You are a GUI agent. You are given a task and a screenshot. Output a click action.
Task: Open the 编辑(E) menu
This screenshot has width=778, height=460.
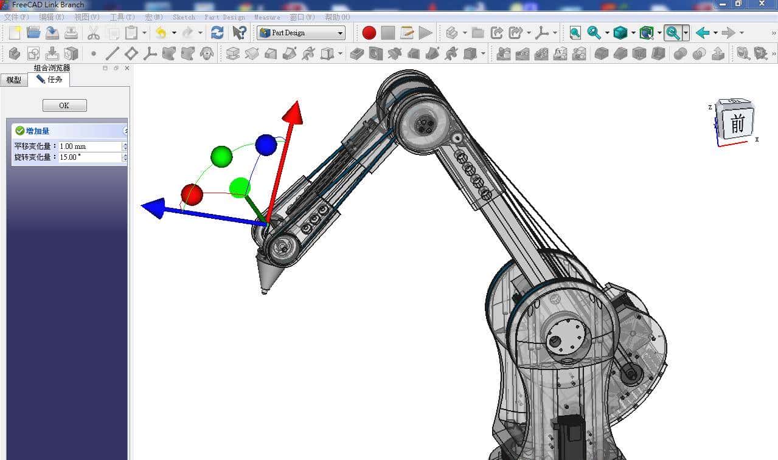52,17
